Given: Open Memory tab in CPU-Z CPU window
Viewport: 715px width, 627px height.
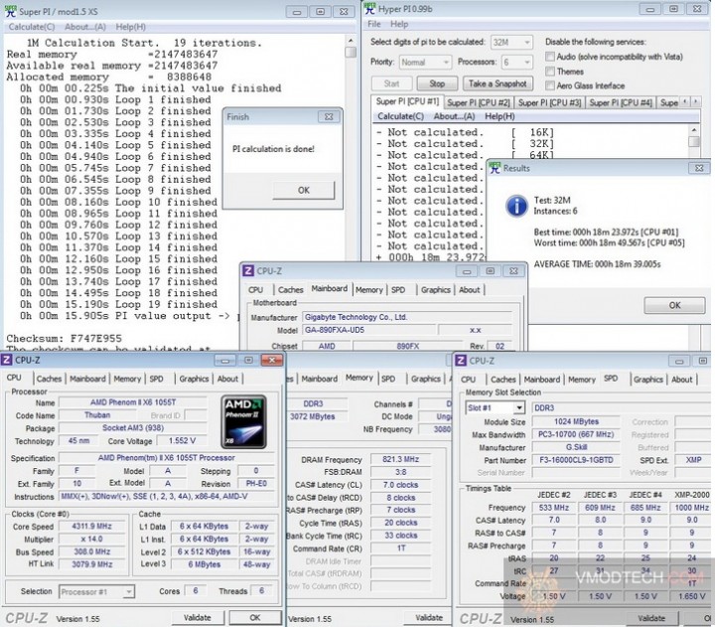Looking at the screenshot, I should [x=127, y=379].
